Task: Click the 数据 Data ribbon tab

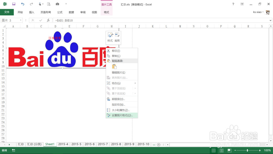Action: [71, 12]
